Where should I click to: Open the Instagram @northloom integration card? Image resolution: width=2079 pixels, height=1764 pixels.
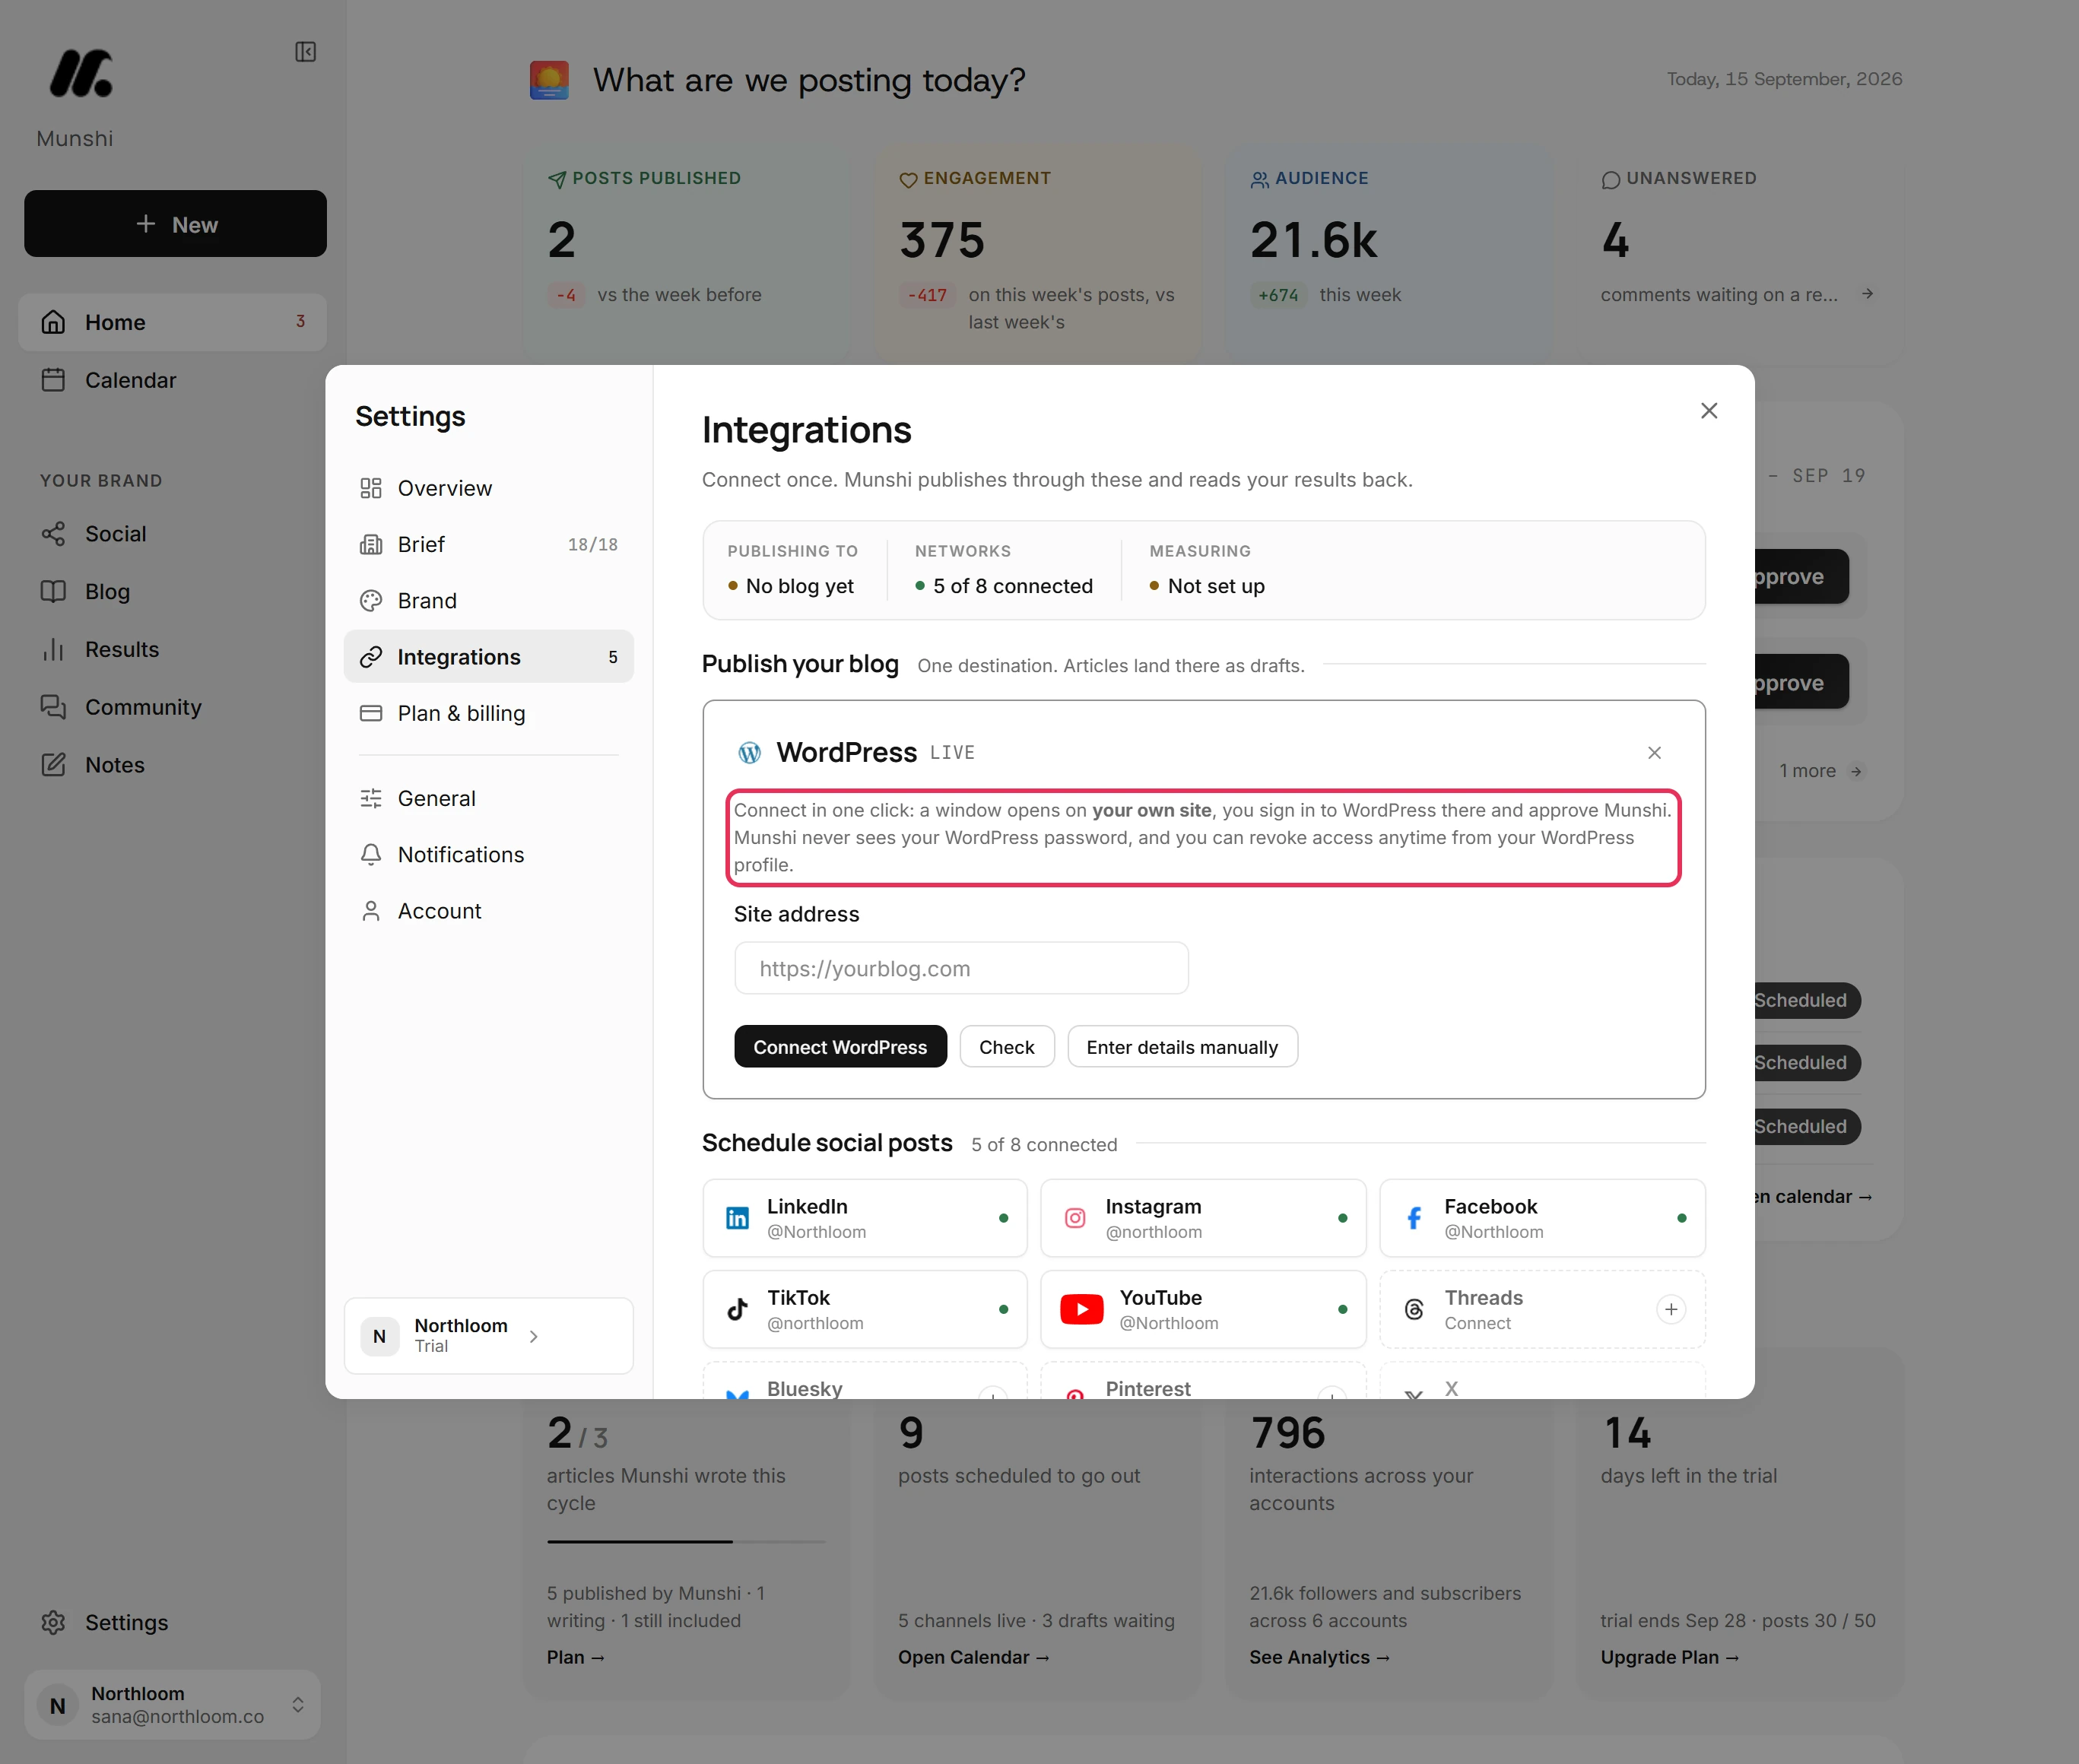click(x=1203, y=1218)
